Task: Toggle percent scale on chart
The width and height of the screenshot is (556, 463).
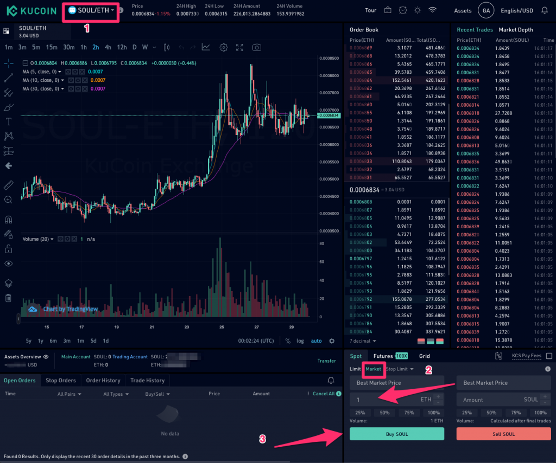Action: pos(288,341)
